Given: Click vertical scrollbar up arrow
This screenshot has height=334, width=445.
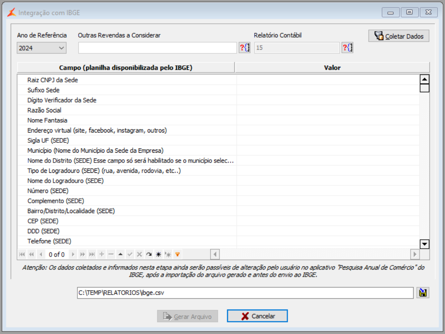Looking at the screenshot, I should pyautogui.click(x=424, y=79).
